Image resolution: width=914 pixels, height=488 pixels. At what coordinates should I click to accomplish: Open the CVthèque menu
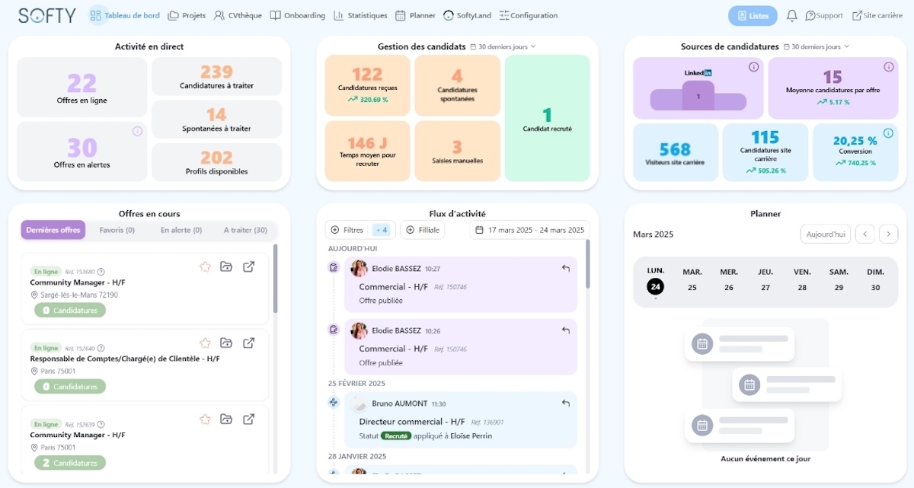point(240,15)
